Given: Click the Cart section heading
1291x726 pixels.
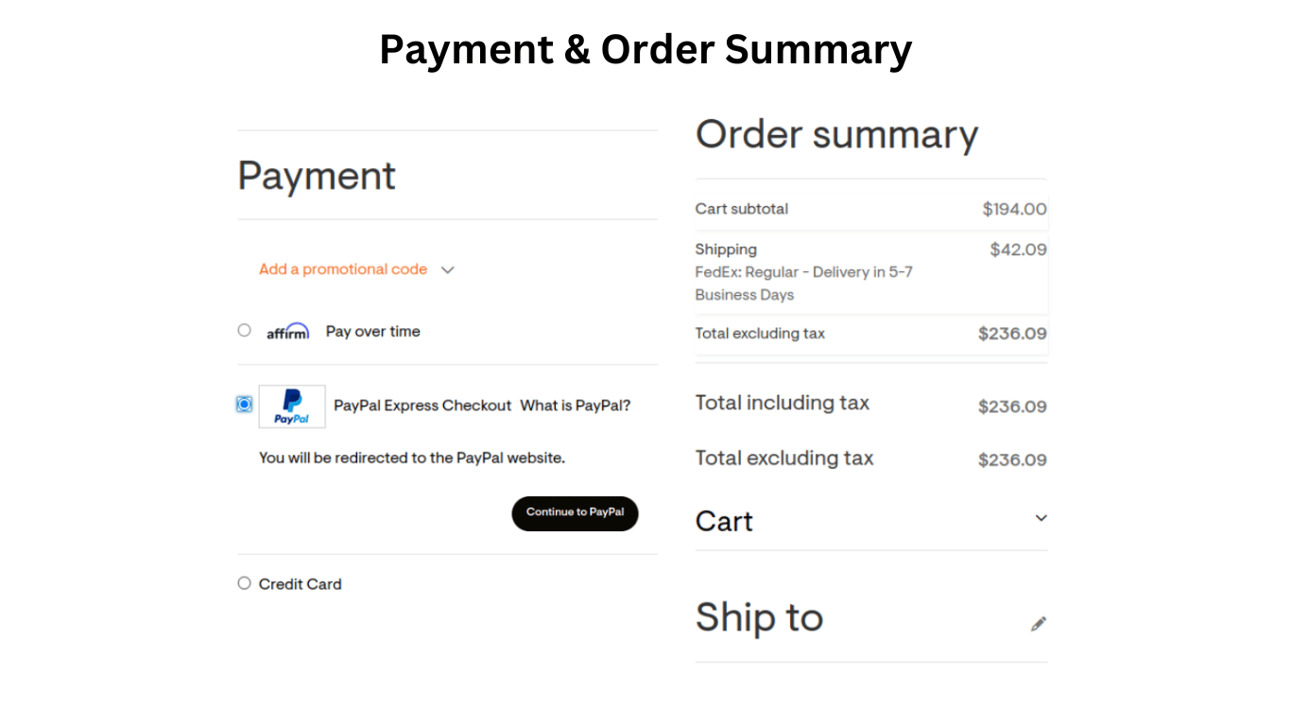Looking at the screenshot, I should coord(724,521).
